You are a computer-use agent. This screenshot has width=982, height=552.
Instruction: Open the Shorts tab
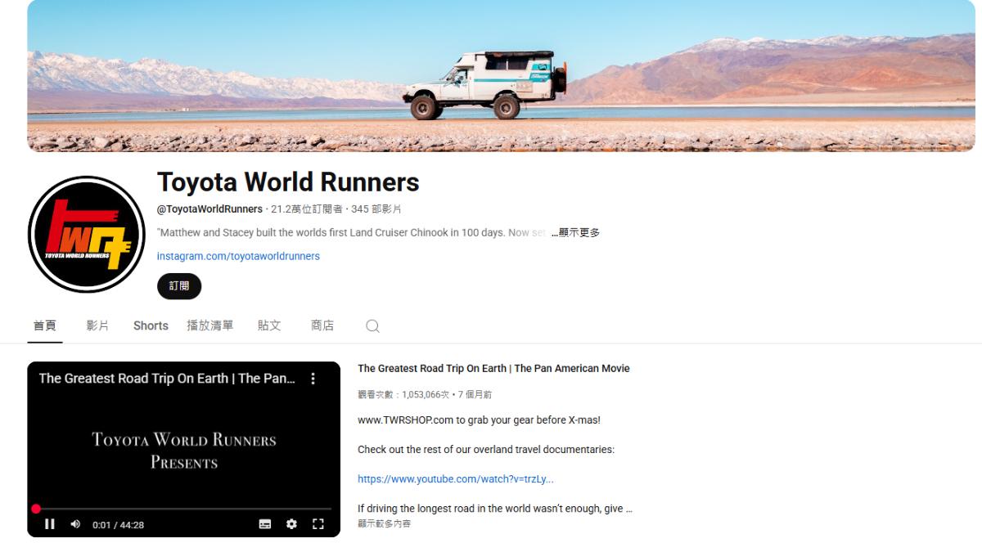(x=151, y=325)
